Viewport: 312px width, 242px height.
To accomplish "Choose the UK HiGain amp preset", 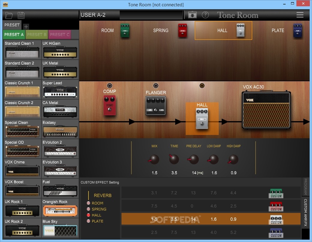I will (60, 50).
